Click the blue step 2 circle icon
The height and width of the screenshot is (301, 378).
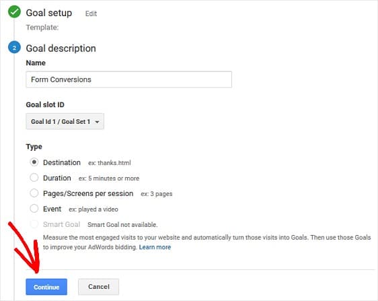point(14,48)
